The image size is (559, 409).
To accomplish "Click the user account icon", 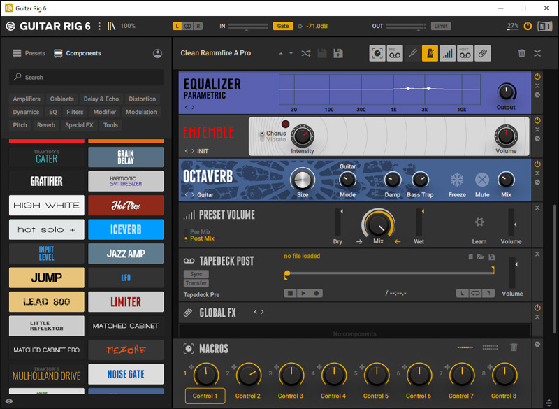I will (157, 53).
